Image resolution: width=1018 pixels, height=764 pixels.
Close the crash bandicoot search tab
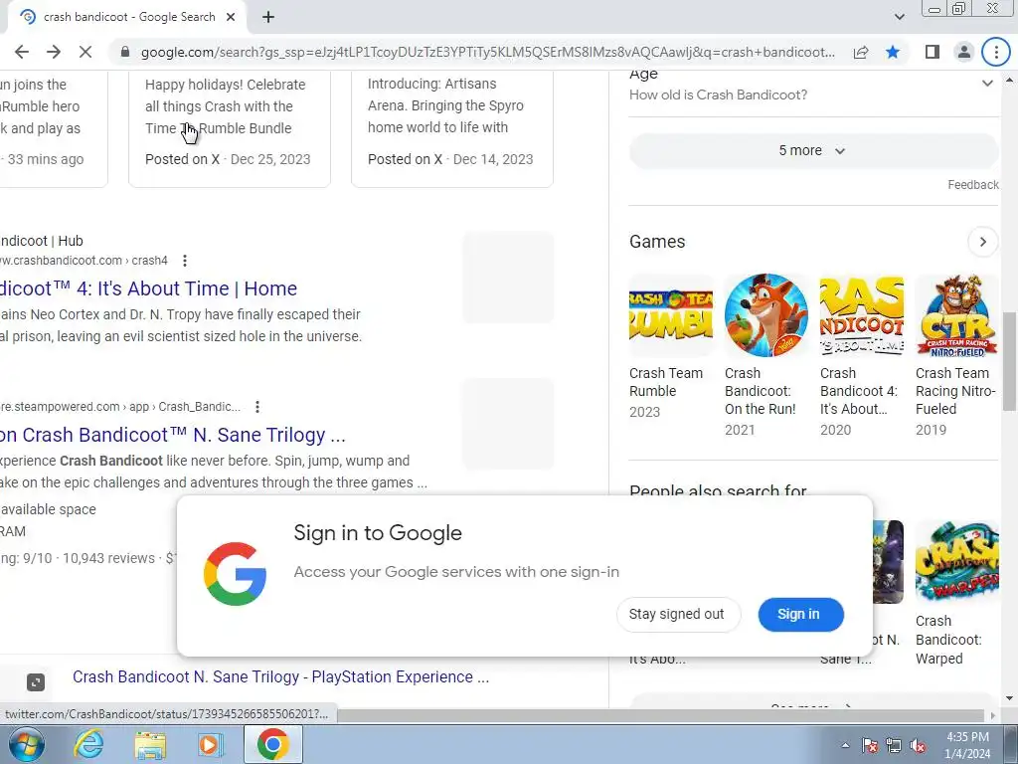(231, 17)
